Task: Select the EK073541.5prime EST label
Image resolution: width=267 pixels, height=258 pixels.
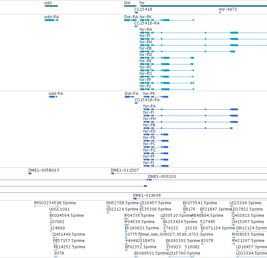Action: 200,203
